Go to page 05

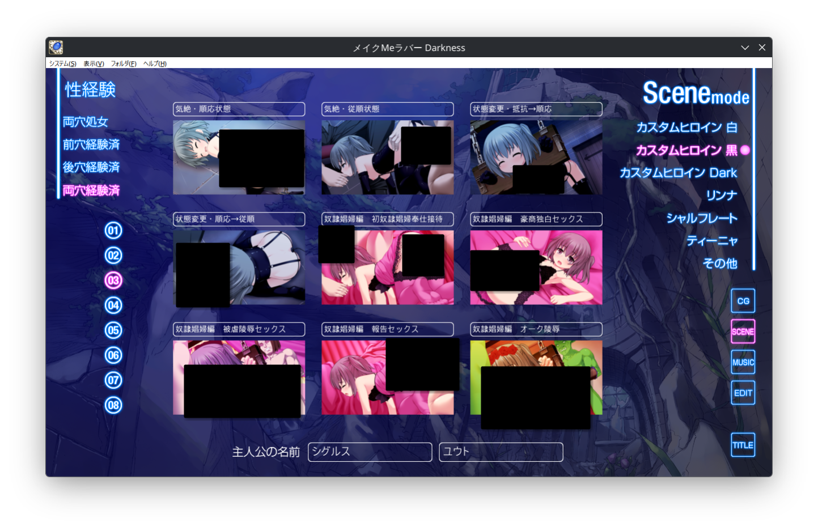pos(113,330)
